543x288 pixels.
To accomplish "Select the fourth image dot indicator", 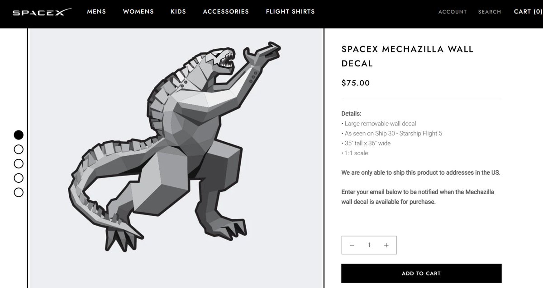I will (19, 178).
